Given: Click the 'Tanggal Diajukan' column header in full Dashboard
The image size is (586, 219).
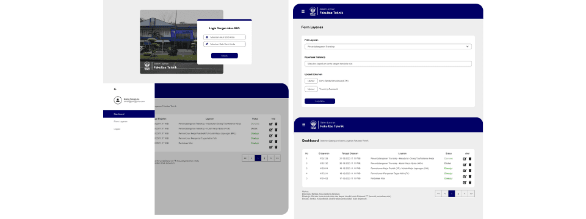Looking at the screenshot, I should pyautogui.click(x=350, y=153).
